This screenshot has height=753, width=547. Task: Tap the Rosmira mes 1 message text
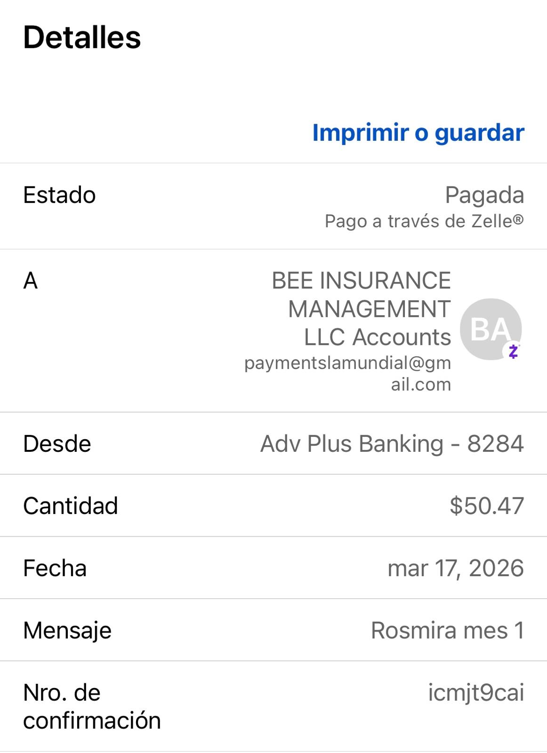(447, 630)
